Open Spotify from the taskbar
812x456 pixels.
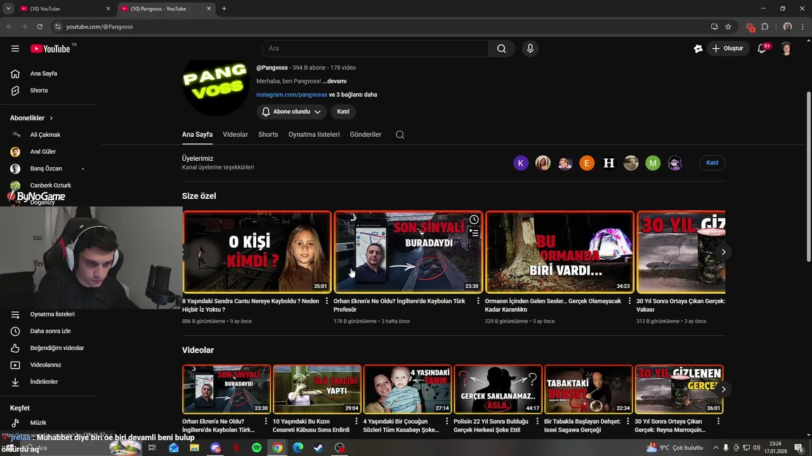[256, 448]
